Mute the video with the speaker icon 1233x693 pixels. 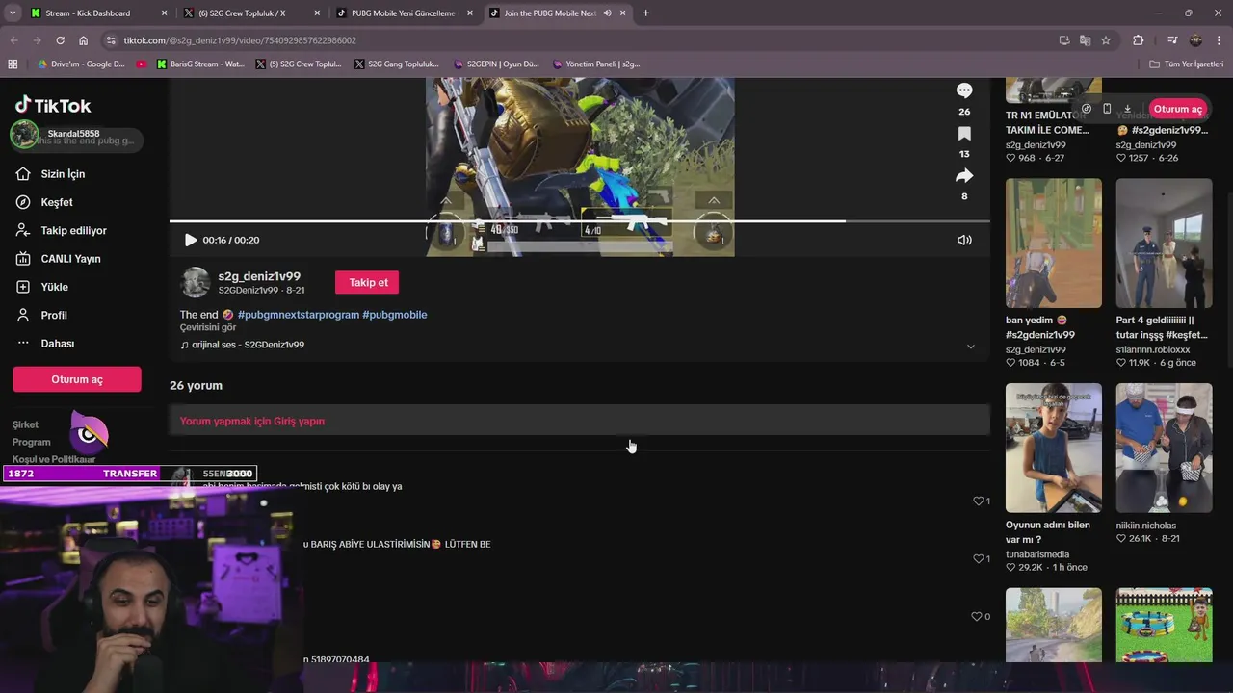click(964, 240)
